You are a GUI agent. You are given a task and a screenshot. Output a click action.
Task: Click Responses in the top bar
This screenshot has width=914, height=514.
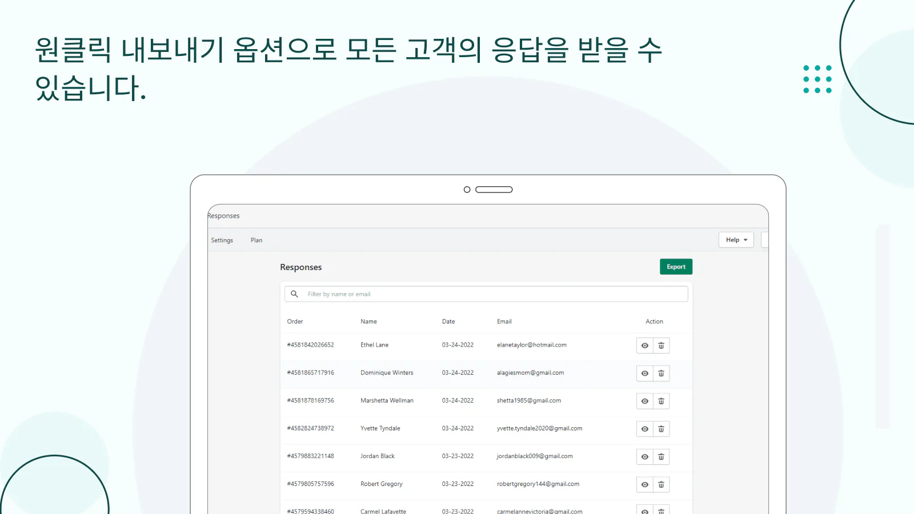pyautogui.click(x=223, y=216)
